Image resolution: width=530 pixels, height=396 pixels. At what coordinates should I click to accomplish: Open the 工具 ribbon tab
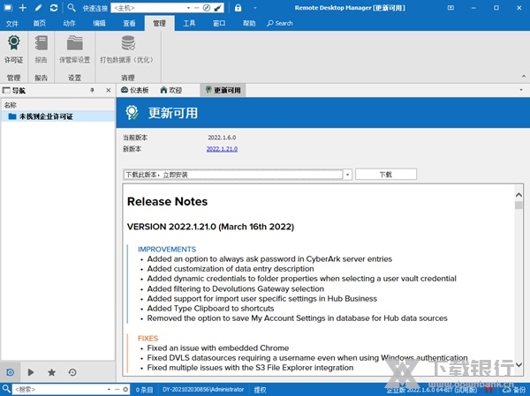coord(189,23)
